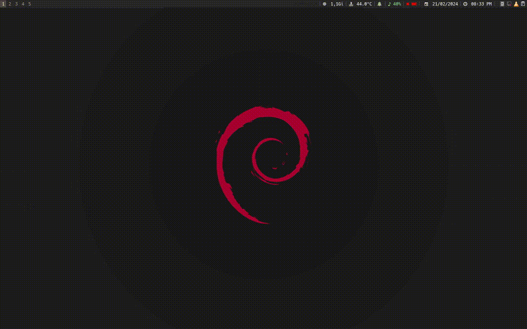Screen dimensions: 527x329
Task: Switch to workspace 4
Action: (23, 4)
